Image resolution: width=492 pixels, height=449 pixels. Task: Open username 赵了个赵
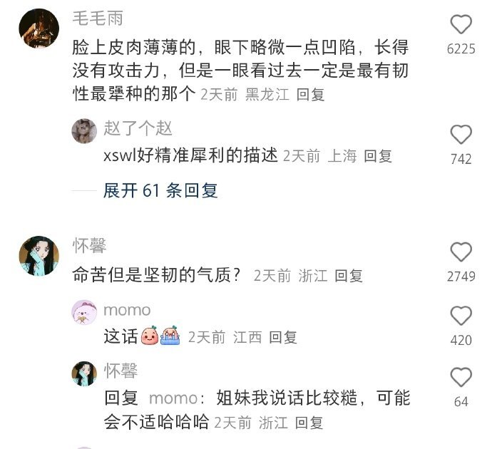pos(138,128)
